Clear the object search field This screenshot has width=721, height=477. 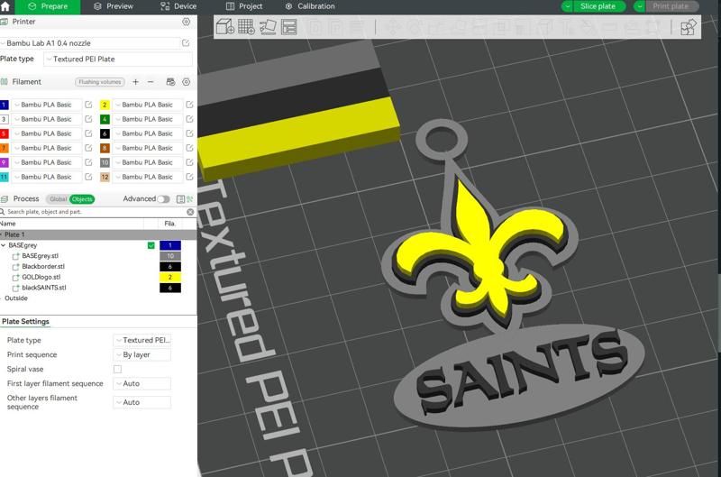pos(190,212)
